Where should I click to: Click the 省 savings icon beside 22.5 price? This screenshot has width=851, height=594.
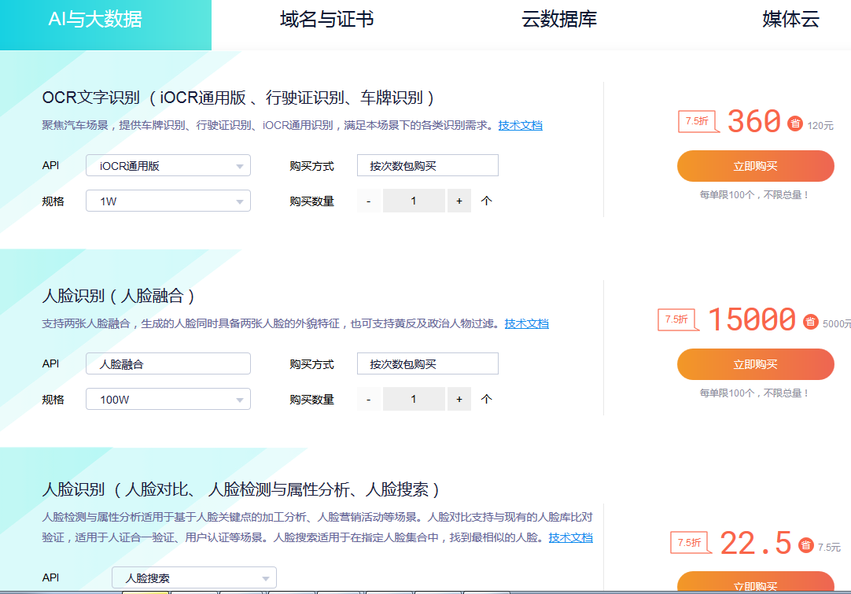coord(805,545)
